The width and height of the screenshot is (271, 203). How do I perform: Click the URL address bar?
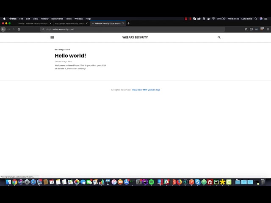click(x=133, y=29)
